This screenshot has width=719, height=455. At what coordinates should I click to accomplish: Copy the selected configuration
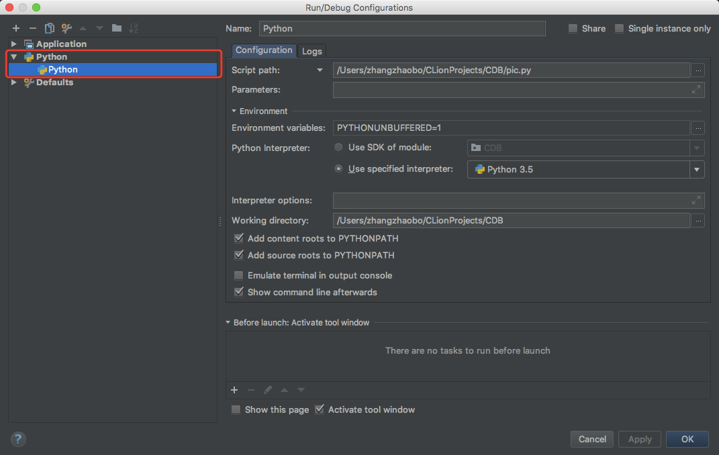(49, 28)
